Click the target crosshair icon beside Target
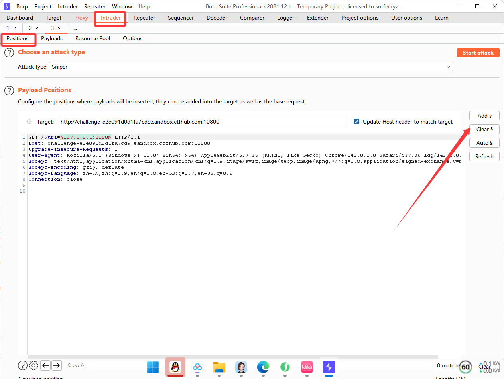 (29, 122)
